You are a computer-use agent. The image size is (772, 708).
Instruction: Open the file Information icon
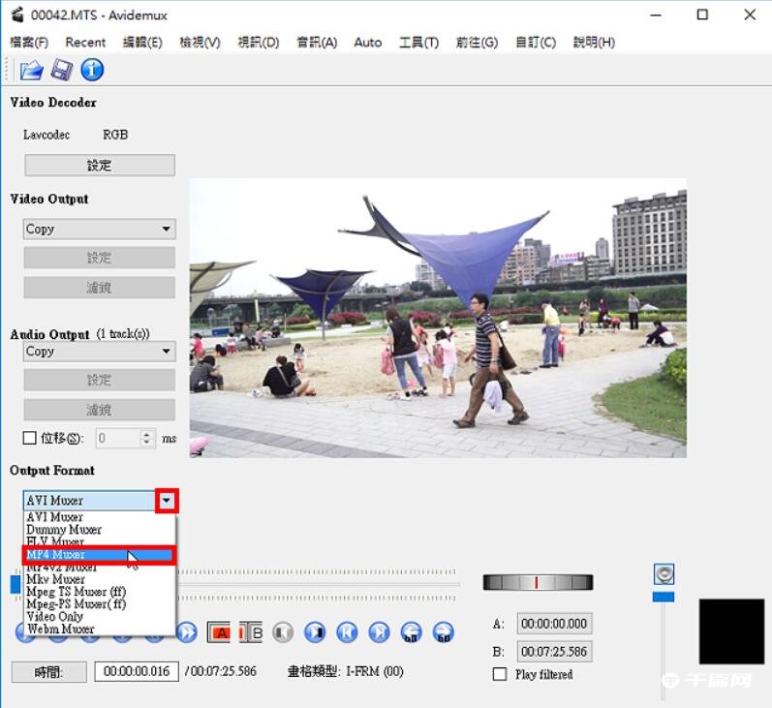tap(92, 70)
